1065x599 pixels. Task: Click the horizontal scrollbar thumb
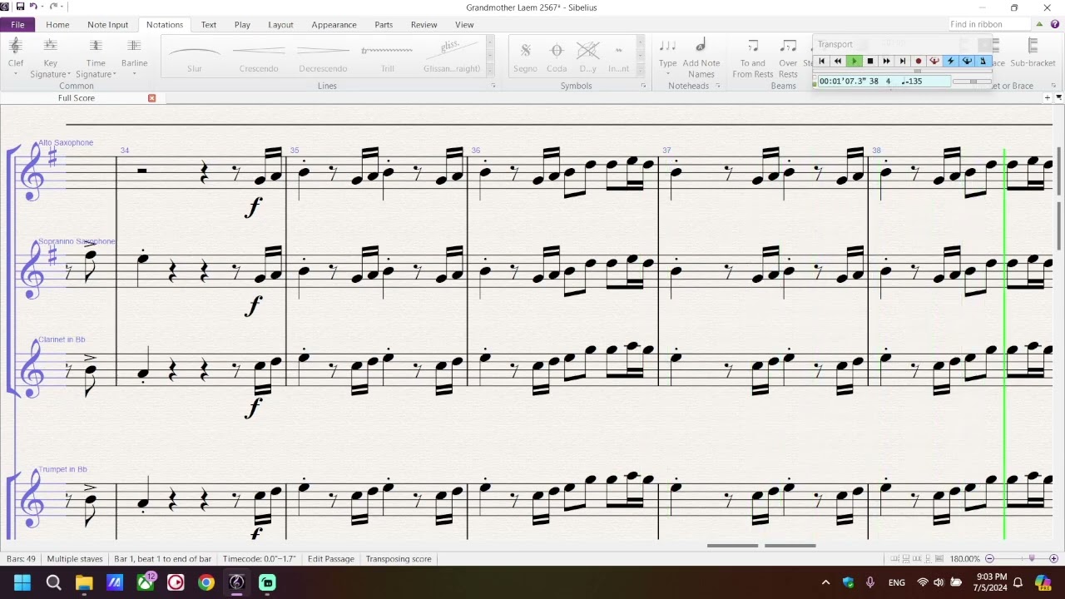pyautogui.click(x=761, y=546)
